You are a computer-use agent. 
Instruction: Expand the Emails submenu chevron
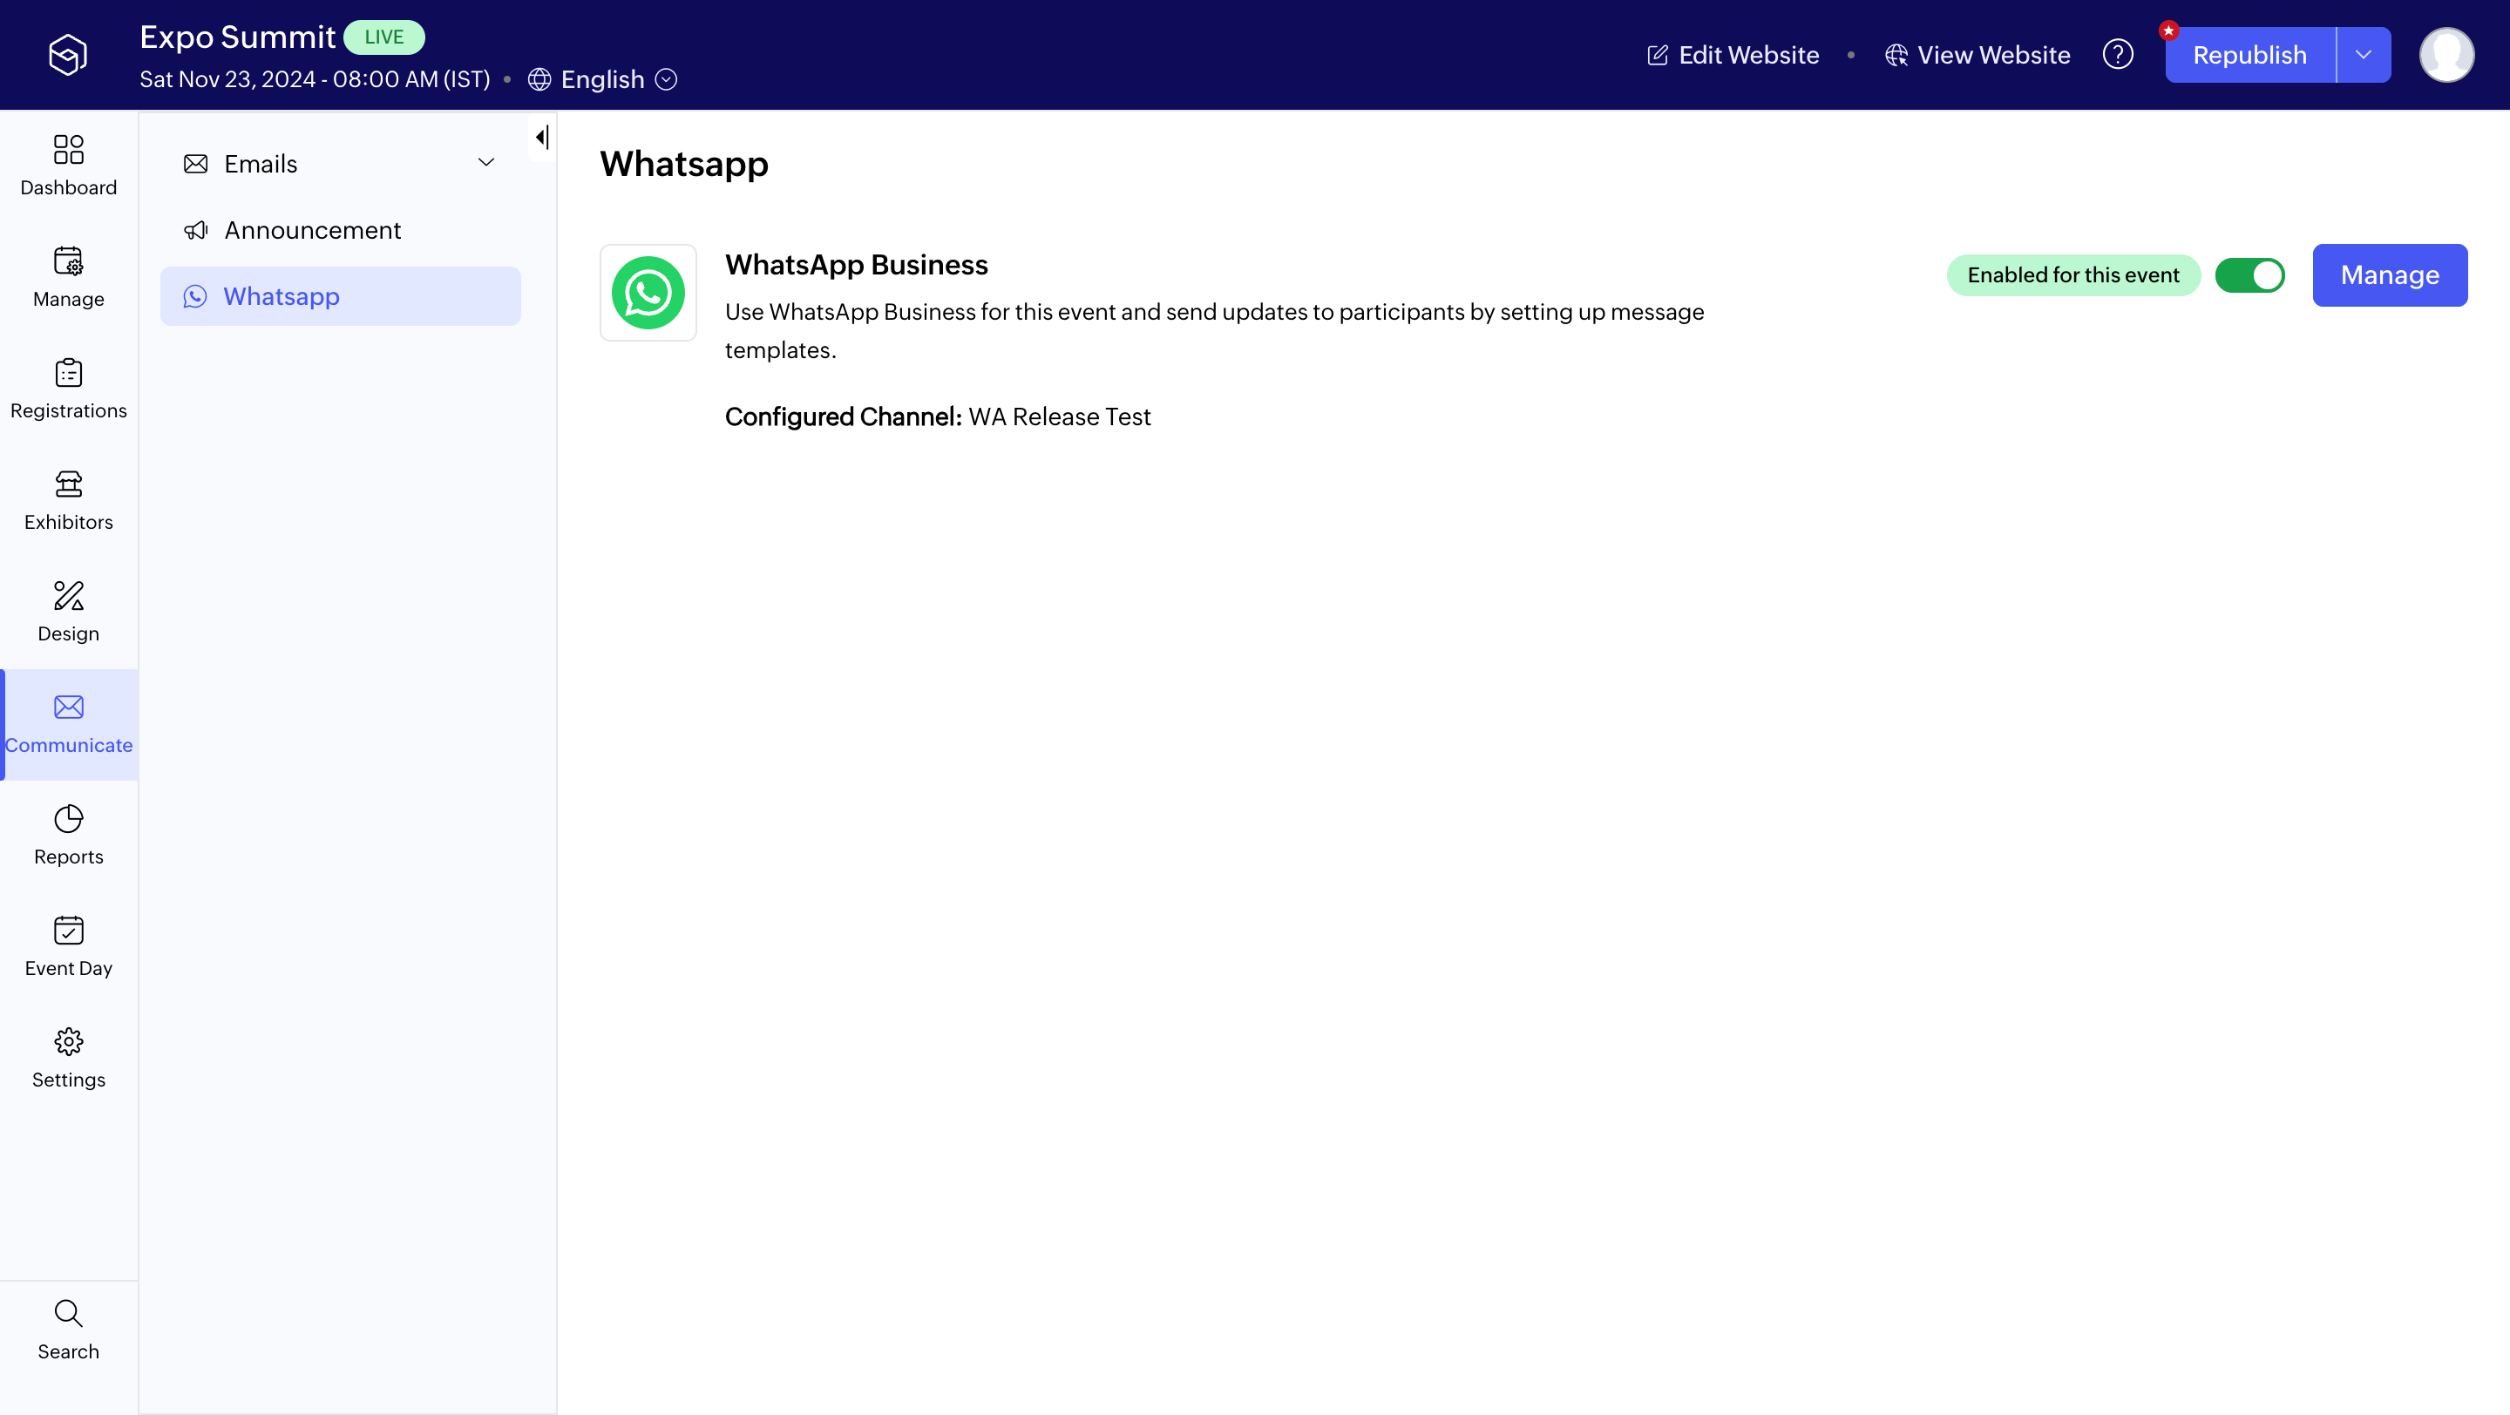coord(485,164)
